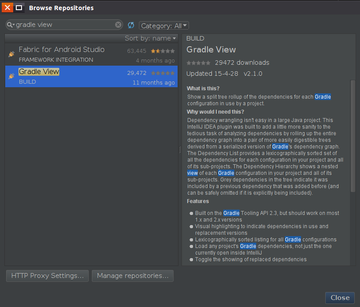Select the Gradle View plugin row
The width and height of the screenshot is (360, 307).
pos(91,76)
